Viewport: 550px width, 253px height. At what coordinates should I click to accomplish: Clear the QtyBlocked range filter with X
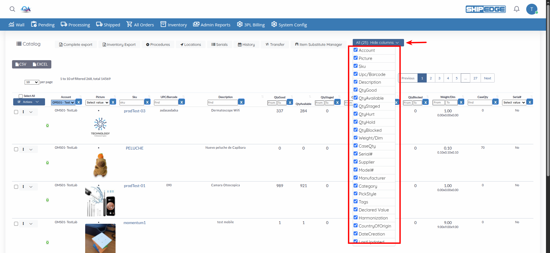click(x=426, y=102)
